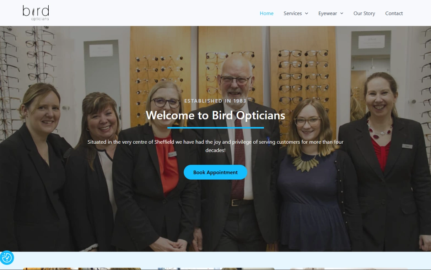This screenshot has height=270, width=431.
Task: Open the first card thumbnail below hero
Action: (82, 269)
